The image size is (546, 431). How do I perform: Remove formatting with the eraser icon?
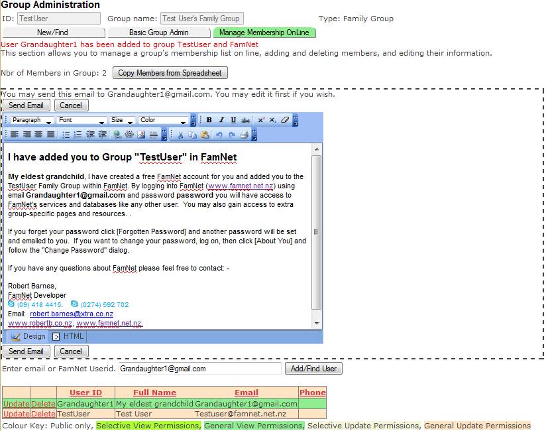click(285, 120)
